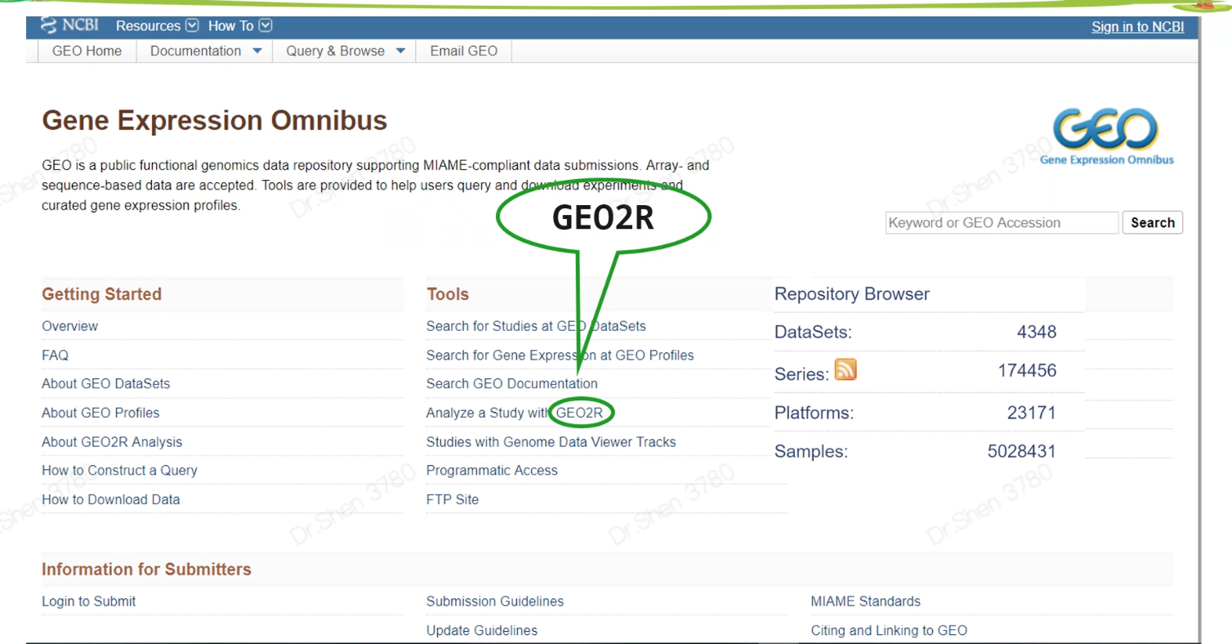Open the MIAME Standards link
The width and height of the screenshot is (1232, 644).
tap(865, 602)
